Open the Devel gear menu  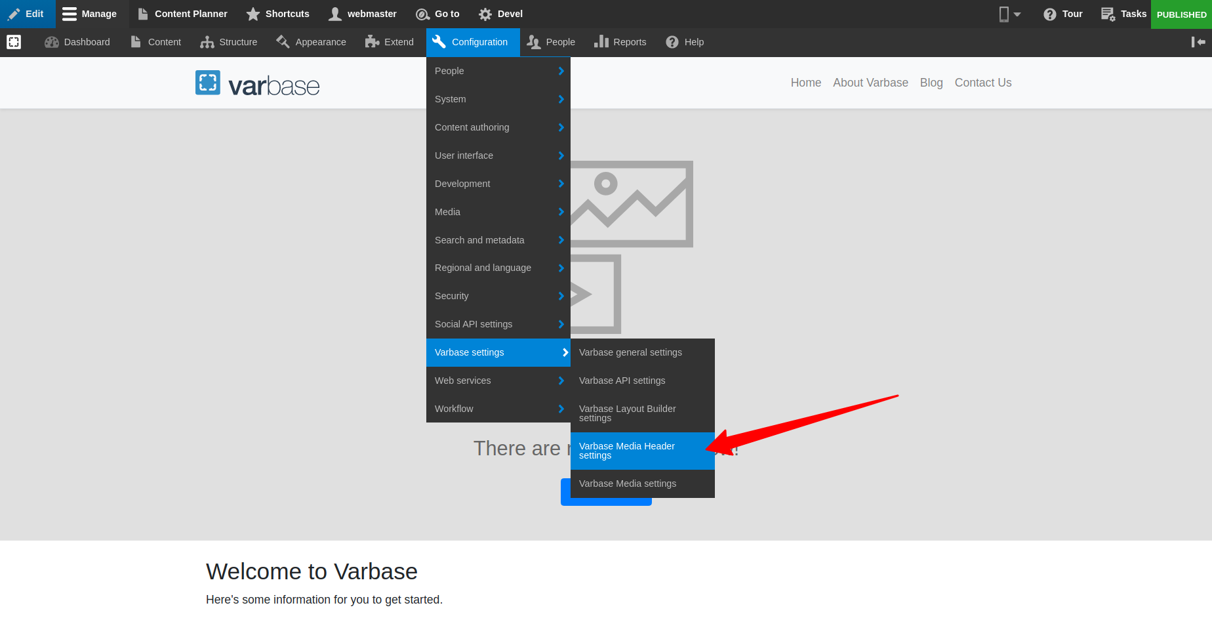coord(485,14)
